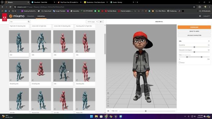Adjust the Character Arm-Space slider
212x119 pixels.
194,52
